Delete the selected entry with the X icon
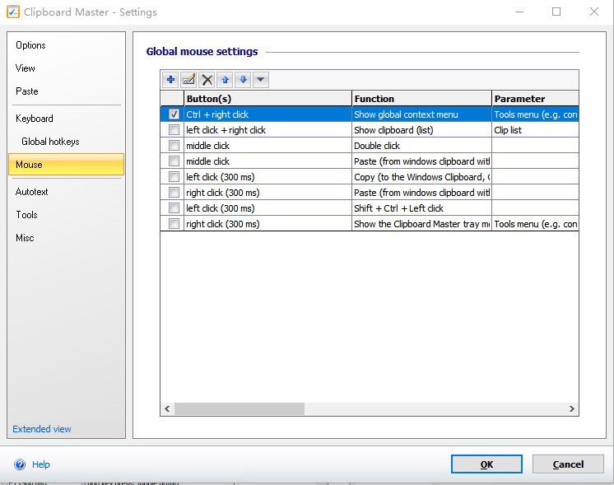The height and width of the screenshot is (485, 614). pos(207,80)
